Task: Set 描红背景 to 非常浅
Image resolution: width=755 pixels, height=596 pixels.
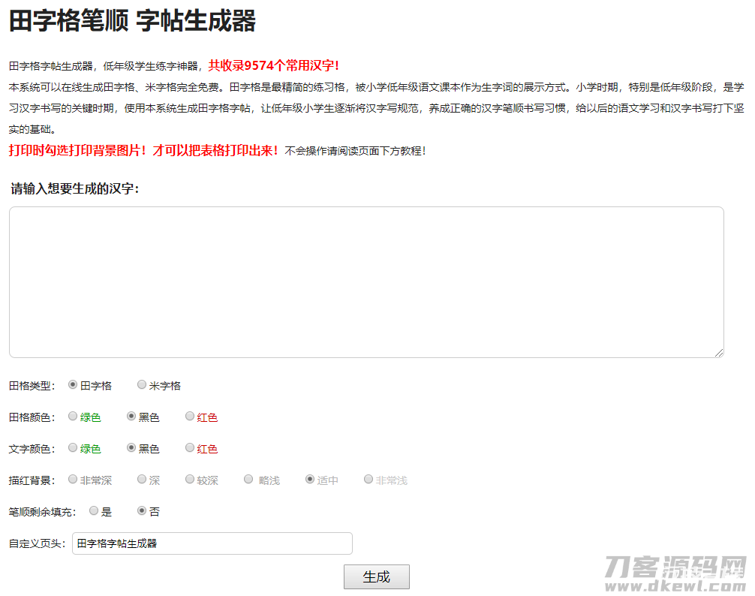Action: coord(368,480)
